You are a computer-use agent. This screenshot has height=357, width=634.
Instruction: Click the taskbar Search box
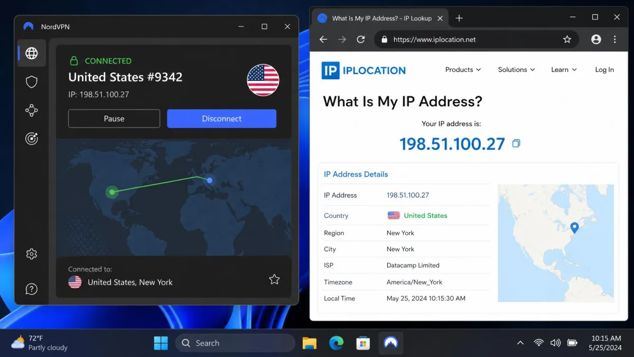tap(235, 343)
